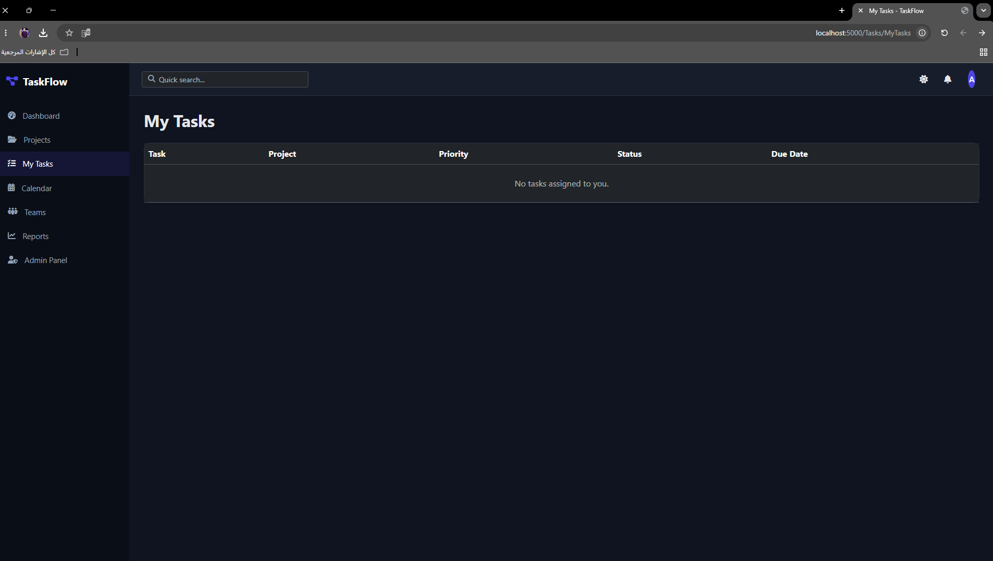993x561 pixels.
Task: Open browser profile avatar
Action: point(24,33)
